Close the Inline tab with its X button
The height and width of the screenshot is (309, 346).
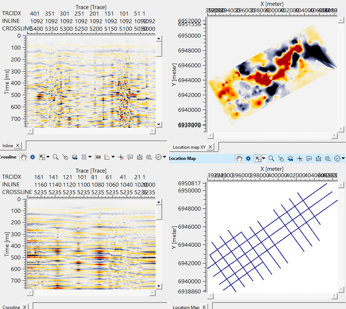18,146
